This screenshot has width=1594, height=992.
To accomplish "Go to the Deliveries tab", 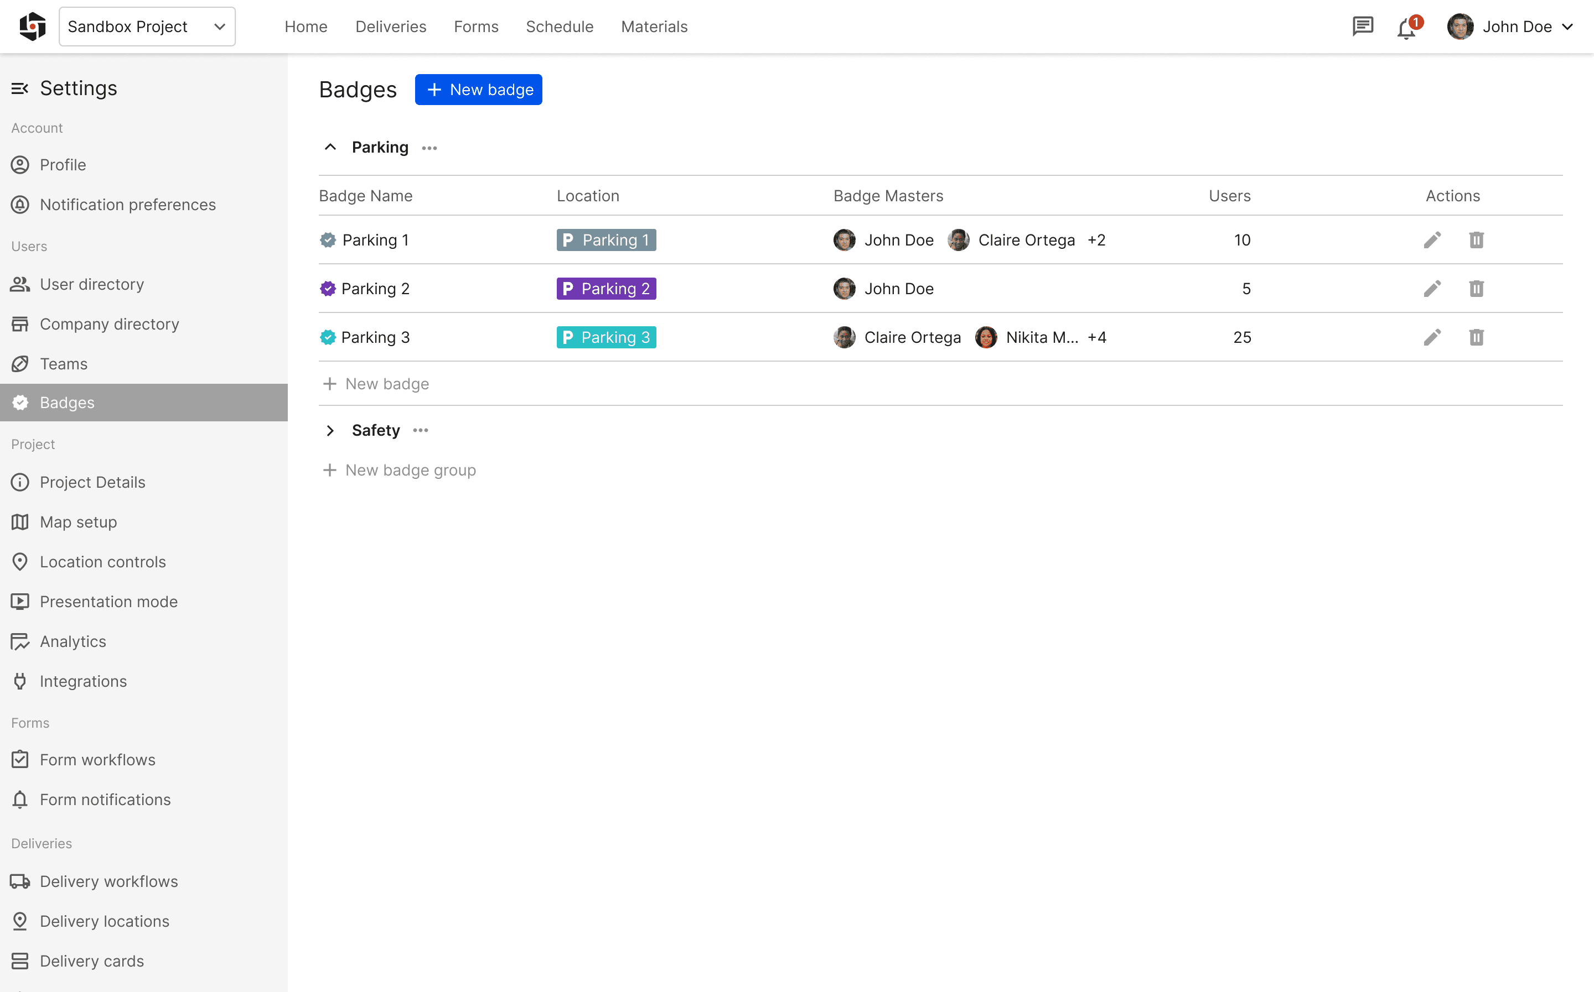I will point(391,27).
